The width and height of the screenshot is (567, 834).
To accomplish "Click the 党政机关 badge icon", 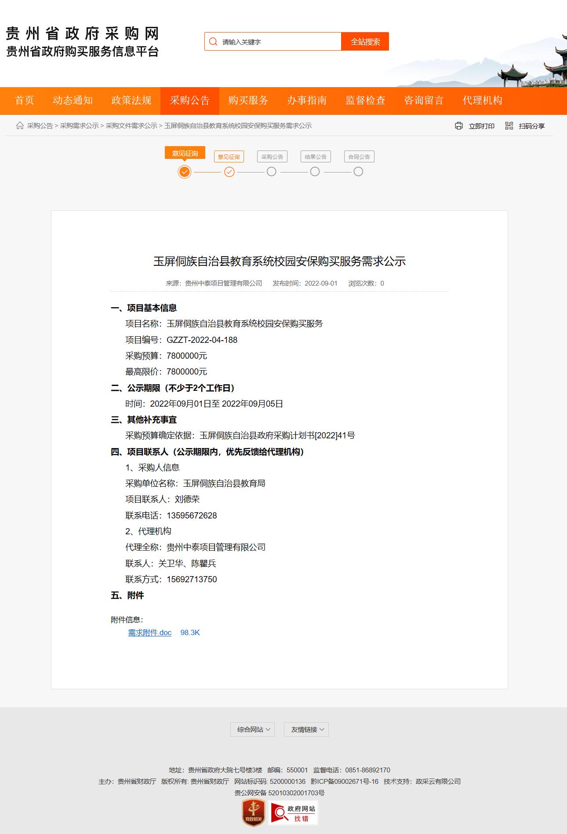I will (x=254, y=812).
